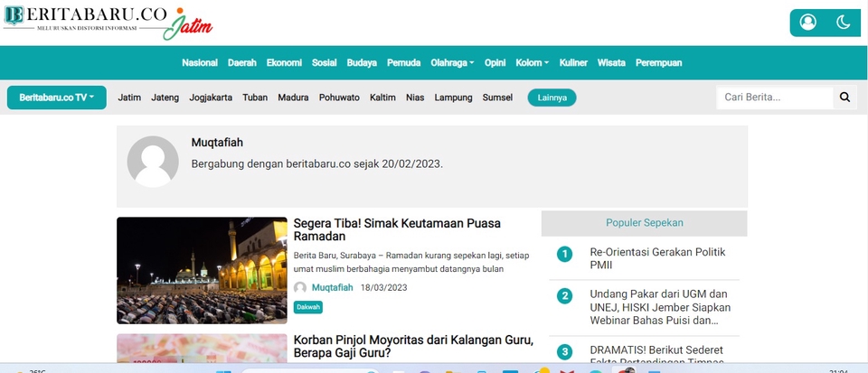The width and height of the screenshot is (868, 373).
Task: Open the Nasional menu item
Action: [200, 63]
